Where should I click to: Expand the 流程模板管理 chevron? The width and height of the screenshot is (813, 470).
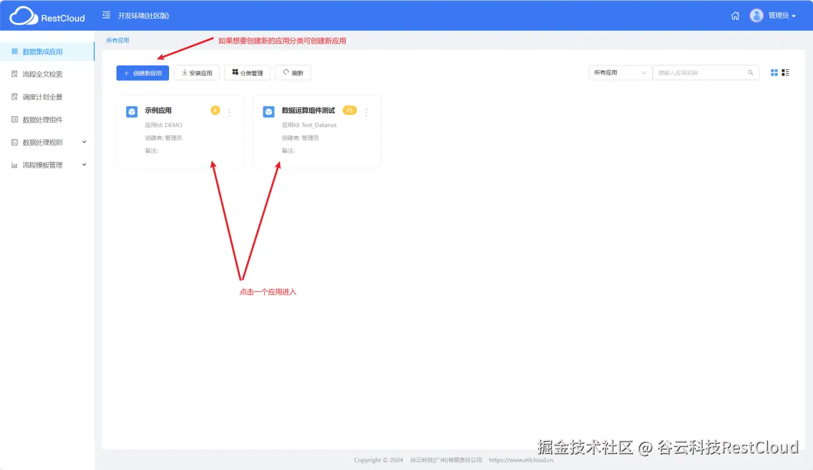tap(84, 165)
